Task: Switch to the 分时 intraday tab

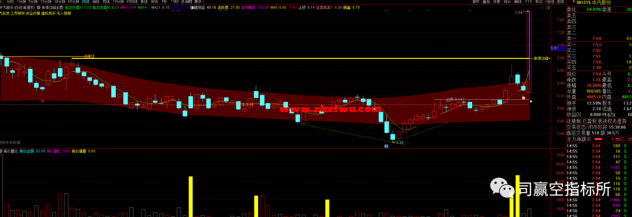Action: [10, 2]
